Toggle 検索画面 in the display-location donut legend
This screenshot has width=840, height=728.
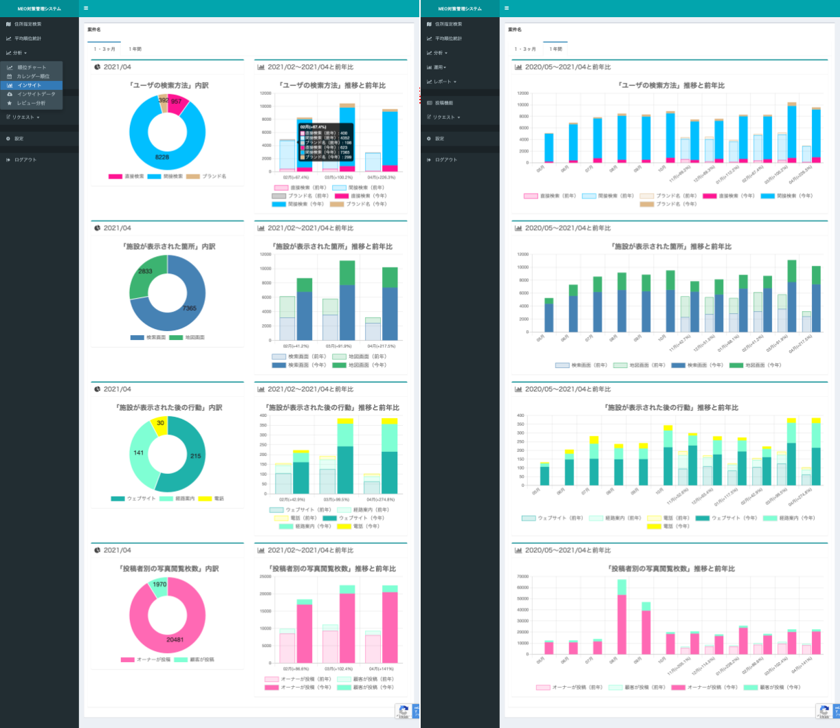(148, 337)
